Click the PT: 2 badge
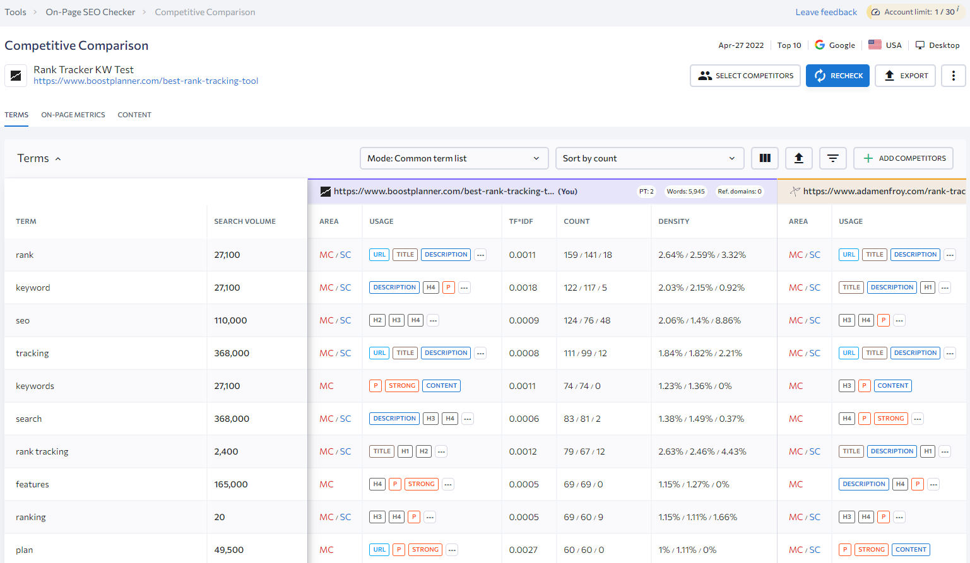Image resolution: width=970 pixels, height=563 pixels. click(646, 192)
